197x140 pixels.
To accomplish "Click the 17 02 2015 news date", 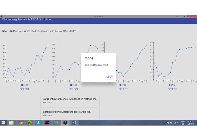I will 47,115.
